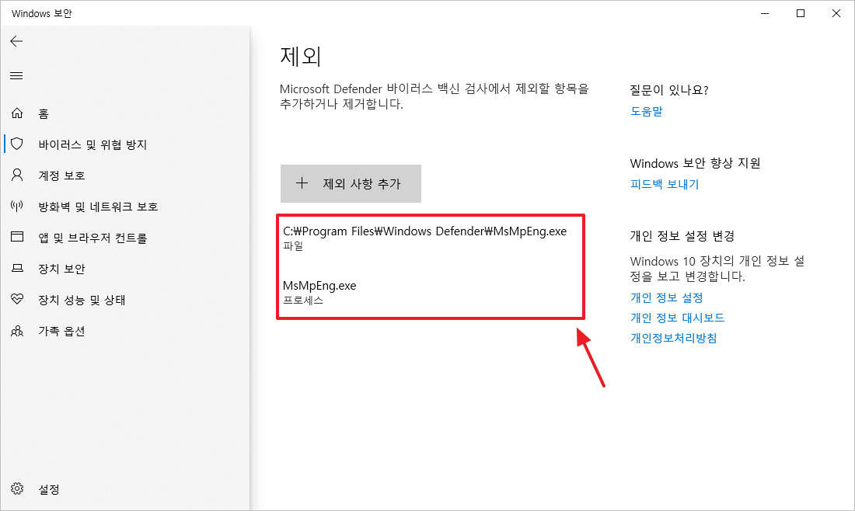855x511 pixels.
Task: Open 바이러스 및 위협 방지 shield icon
Action: [17, 144]
